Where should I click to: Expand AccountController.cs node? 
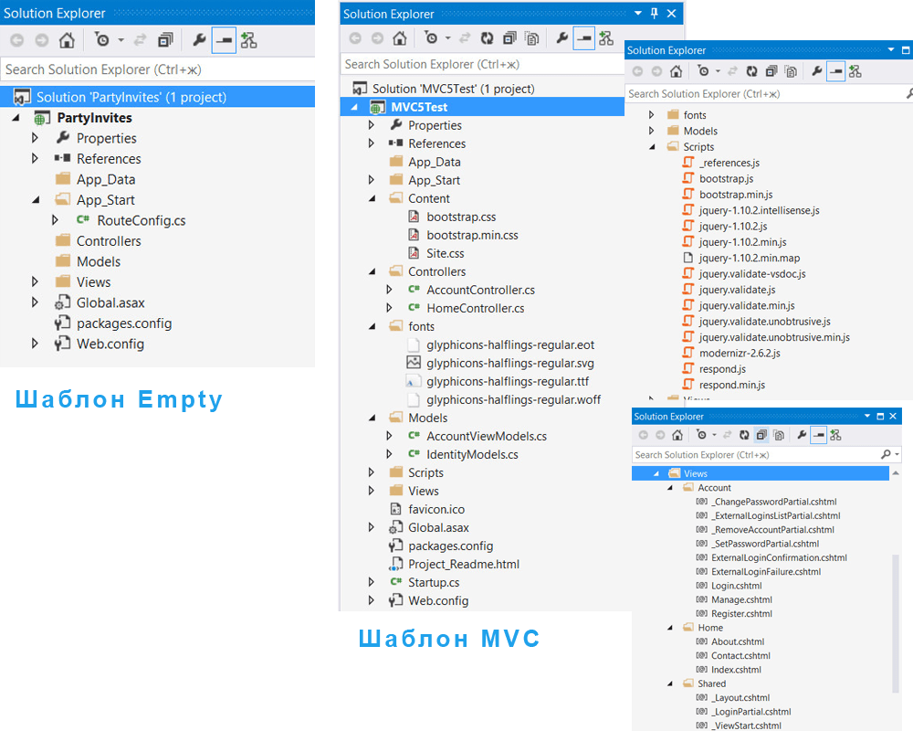click(390, 290)
